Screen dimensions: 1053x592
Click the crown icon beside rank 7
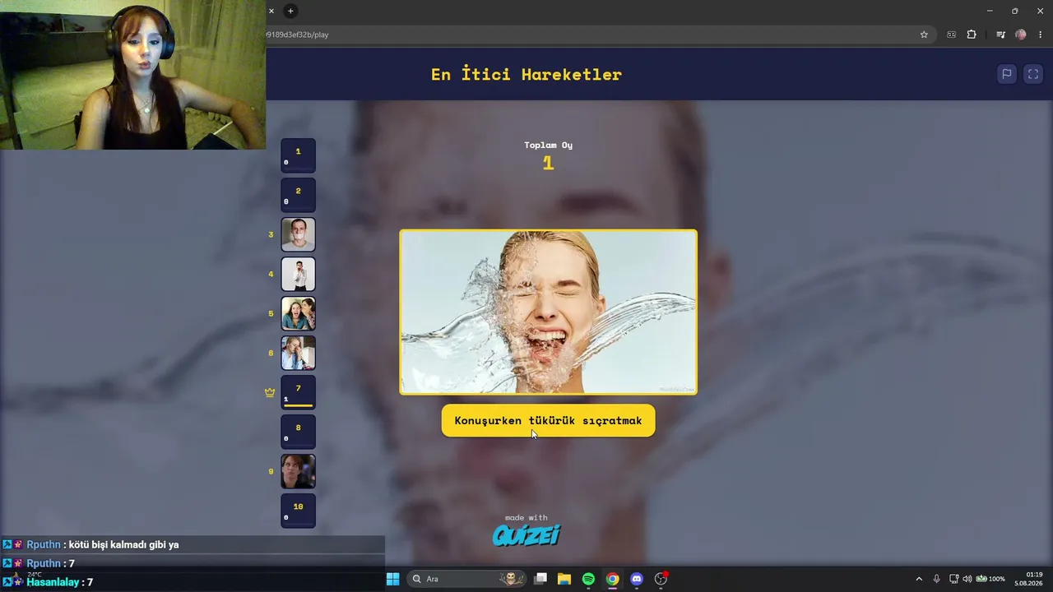pyautogui.click(x=270, y=392)
